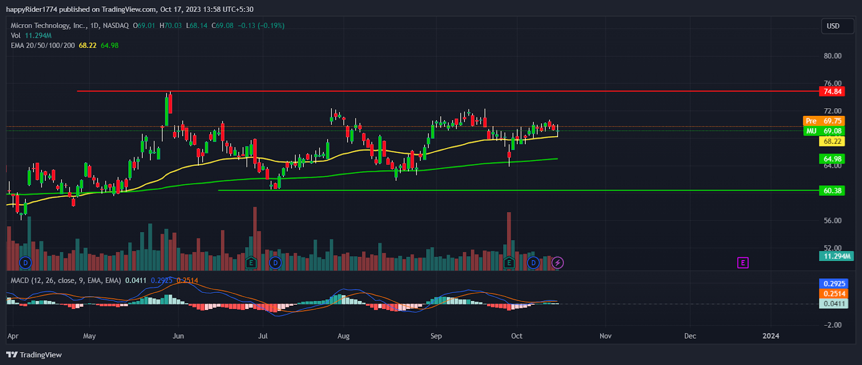This screenshot has width=862, height=365.
Task: Click the Apr label on time axis
Action: [x=13, y=336]
